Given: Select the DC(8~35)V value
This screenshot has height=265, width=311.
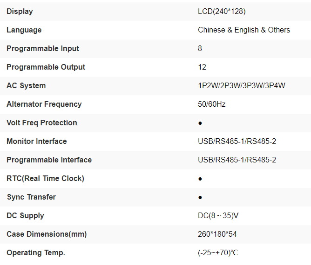Looking at the screenshot, I should tap(219, 215).
